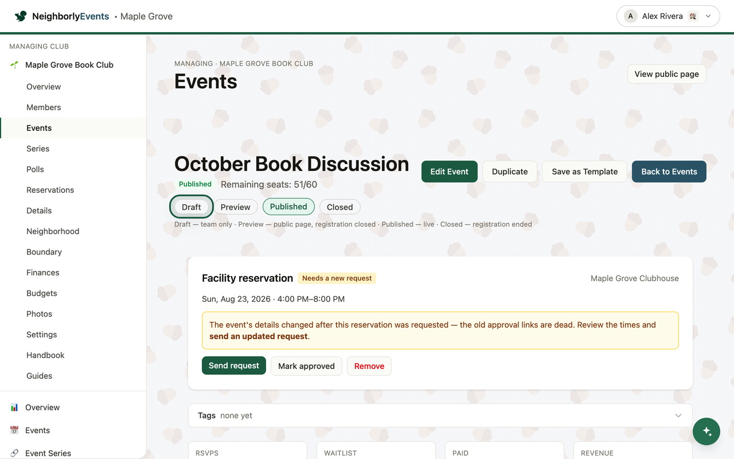Open the Alex Rivera account dropdown chevron

click(x=708, y=16)
